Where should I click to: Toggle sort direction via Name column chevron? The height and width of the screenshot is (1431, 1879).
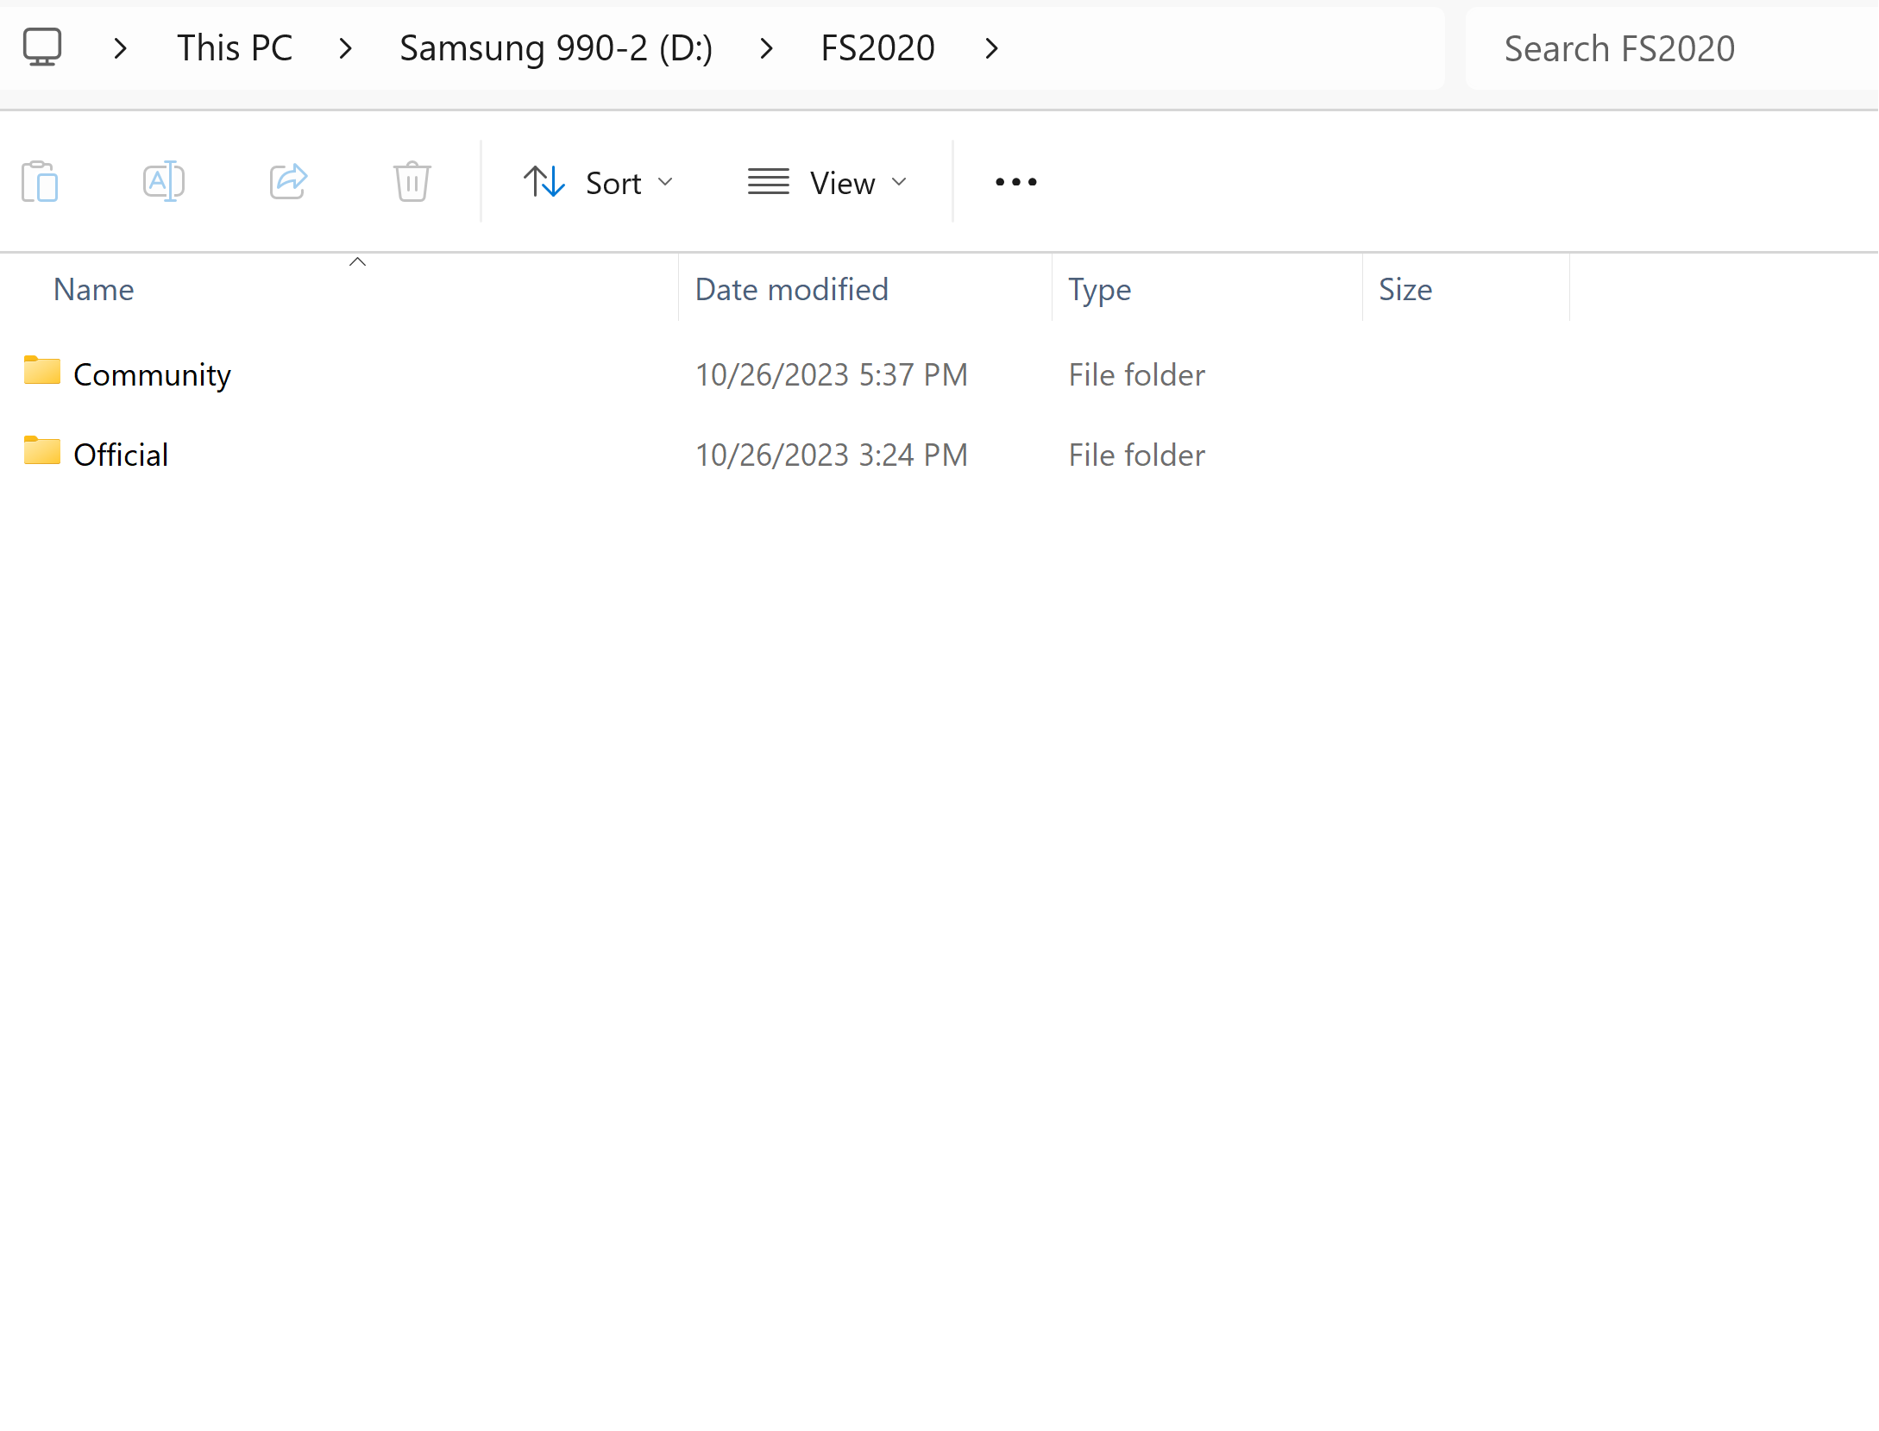click(x=357, y=260)
